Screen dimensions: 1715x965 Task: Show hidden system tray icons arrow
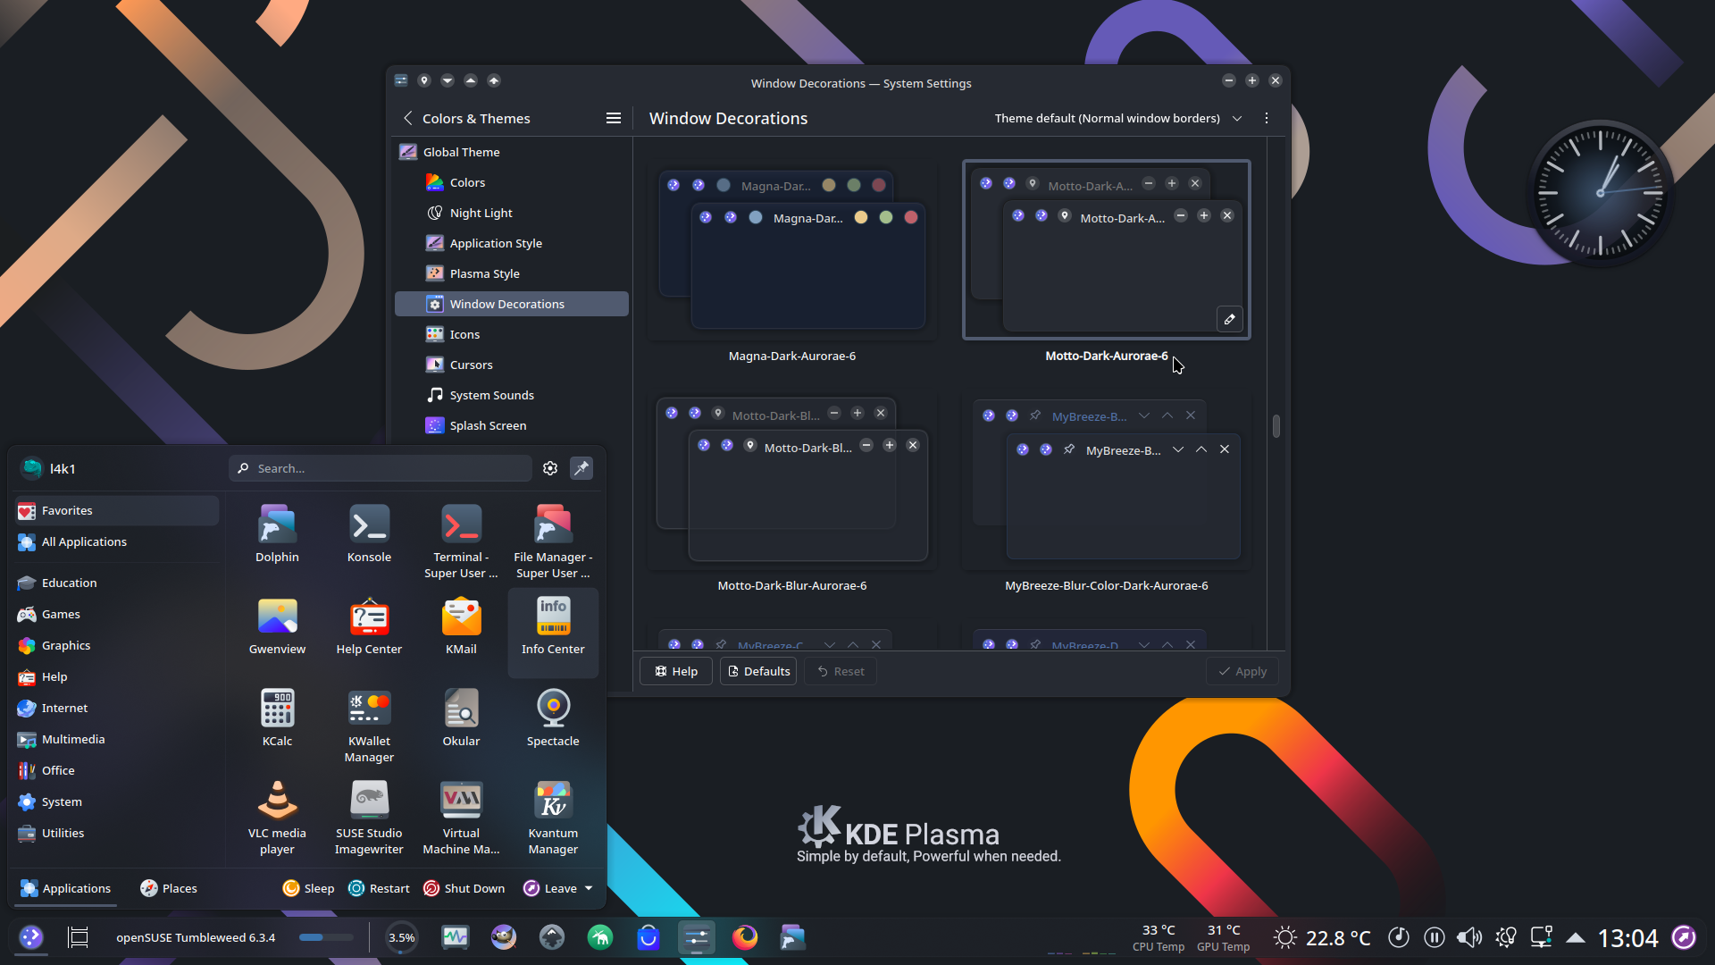(x=1576, y=937)
